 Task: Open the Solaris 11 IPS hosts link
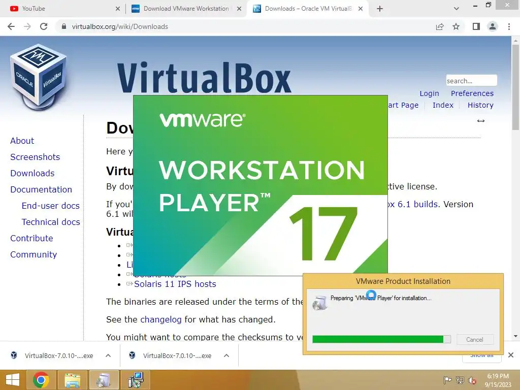pyautogui.click(x=175, y=284)
